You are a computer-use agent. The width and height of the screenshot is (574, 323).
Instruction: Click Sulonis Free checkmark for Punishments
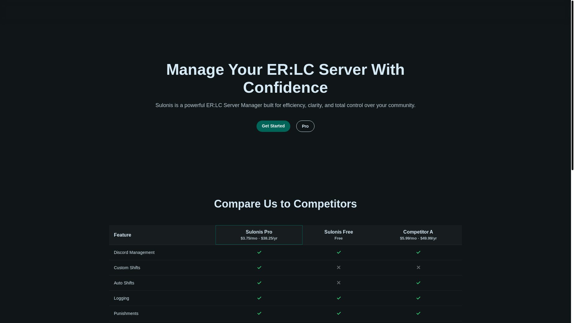click(x=339, y=313)
